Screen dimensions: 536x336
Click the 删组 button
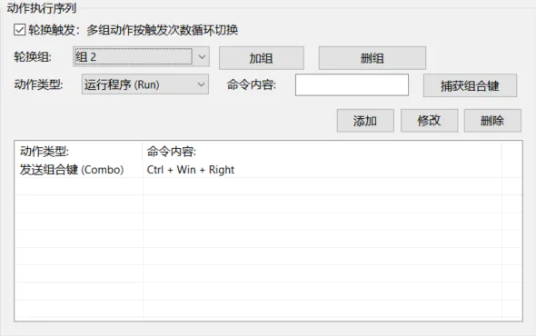tap(372, 58)
